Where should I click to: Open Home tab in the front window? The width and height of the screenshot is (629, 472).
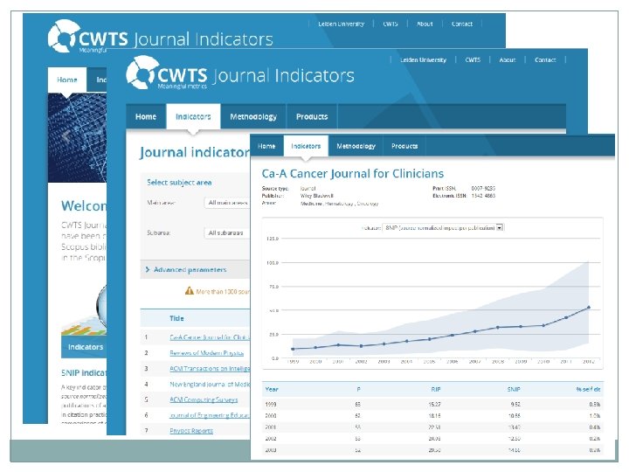coord(266,146)
